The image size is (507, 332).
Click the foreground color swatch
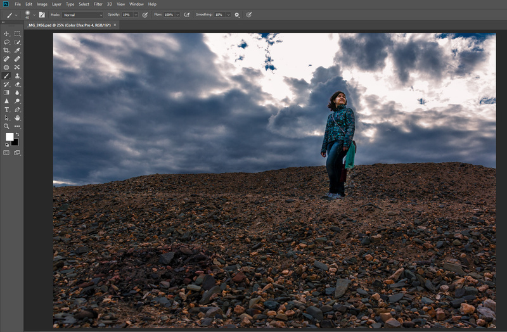click(x=10, y=137)
